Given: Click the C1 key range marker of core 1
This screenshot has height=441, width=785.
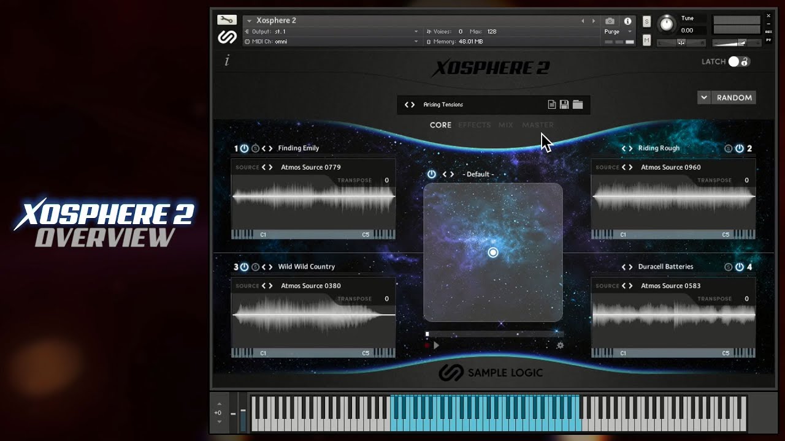Looking at the screenshot, I should (263, 235).
